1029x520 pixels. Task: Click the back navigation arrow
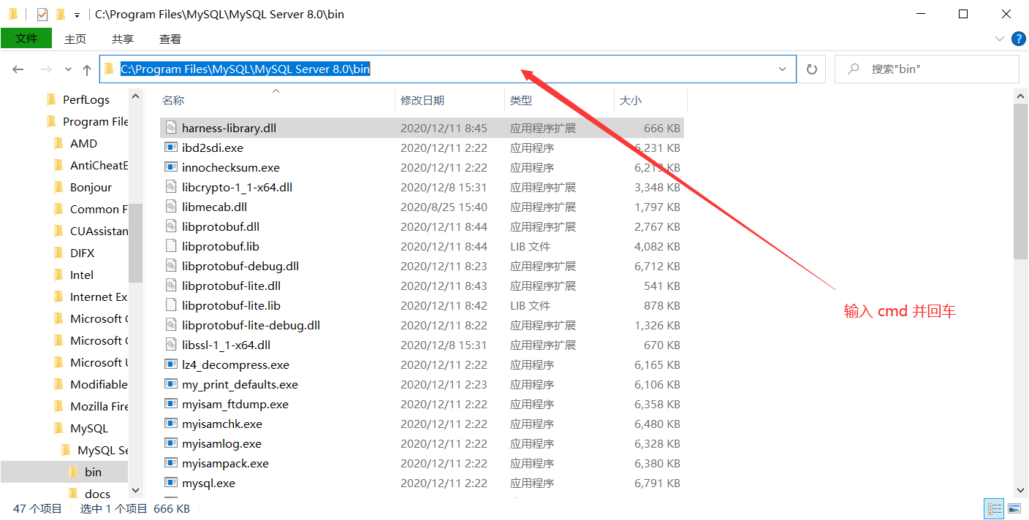coord(18,69)
